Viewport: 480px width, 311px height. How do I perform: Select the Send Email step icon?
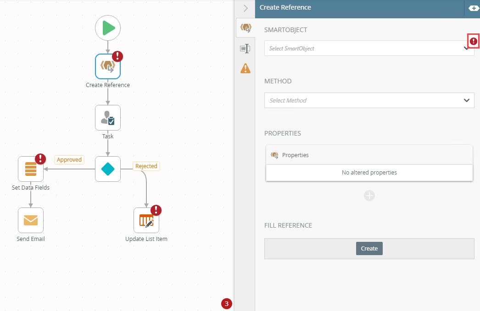(31, 220)
